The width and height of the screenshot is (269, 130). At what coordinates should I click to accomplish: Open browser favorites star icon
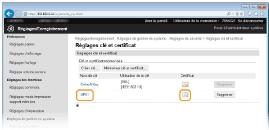click(x=256, y=14)
